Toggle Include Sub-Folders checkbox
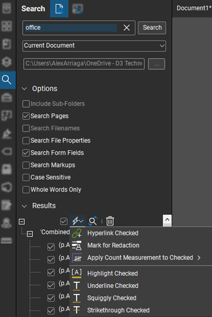The width and height of the screenshot is (212, 317). 26,104
